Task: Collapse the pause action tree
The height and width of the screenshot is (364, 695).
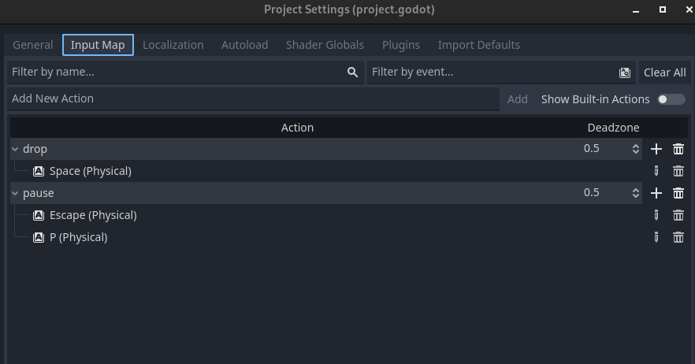Action: 15,193
